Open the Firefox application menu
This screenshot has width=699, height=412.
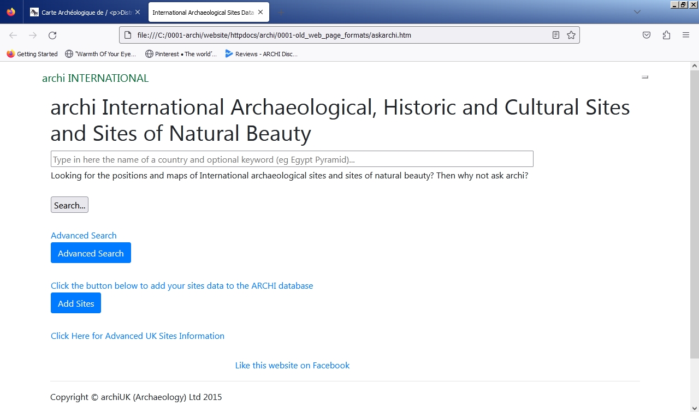686,35
